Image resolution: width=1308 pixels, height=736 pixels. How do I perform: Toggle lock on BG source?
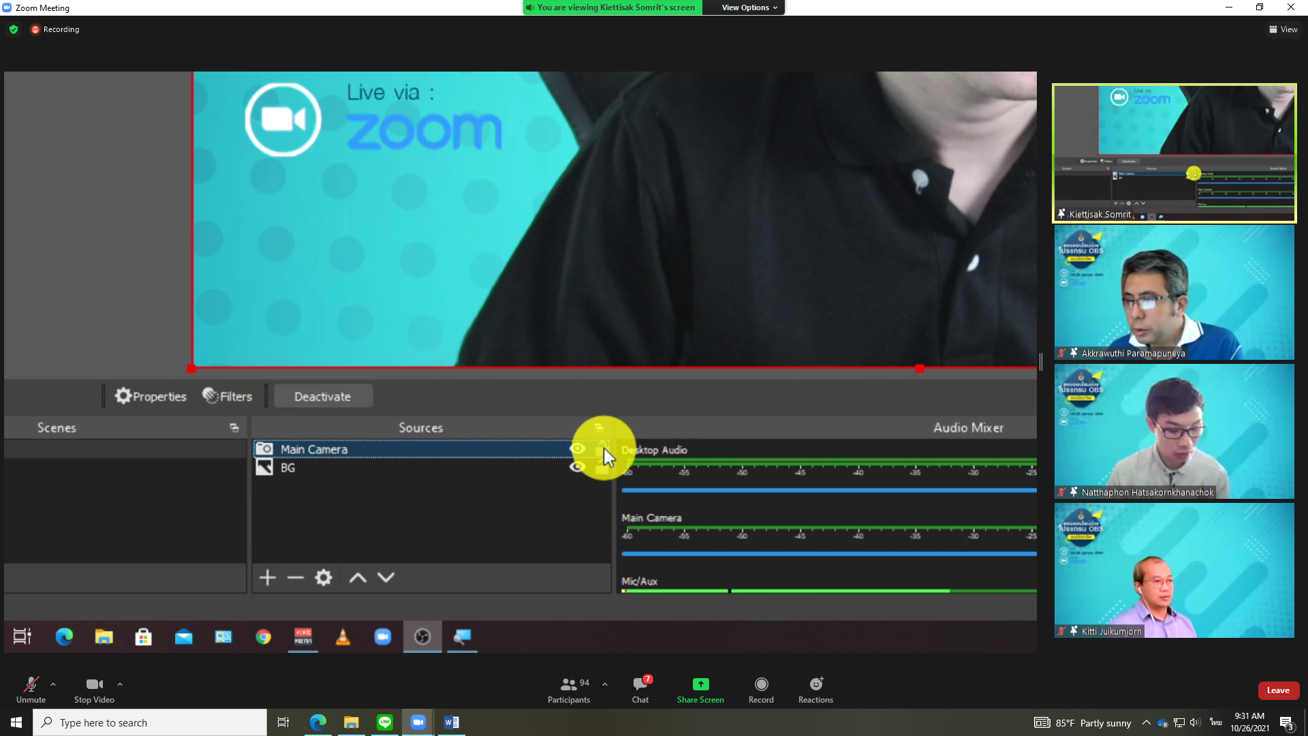point(602,467)
